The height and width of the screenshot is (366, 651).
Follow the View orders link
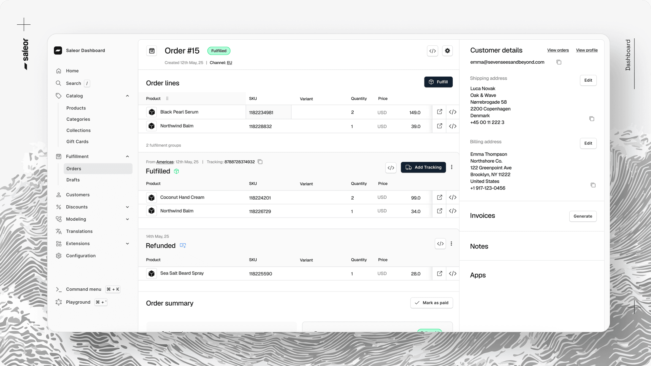click(x=558, y=50)
